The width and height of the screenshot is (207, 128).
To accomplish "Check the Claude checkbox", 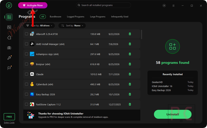I will (x=27, y=74).
